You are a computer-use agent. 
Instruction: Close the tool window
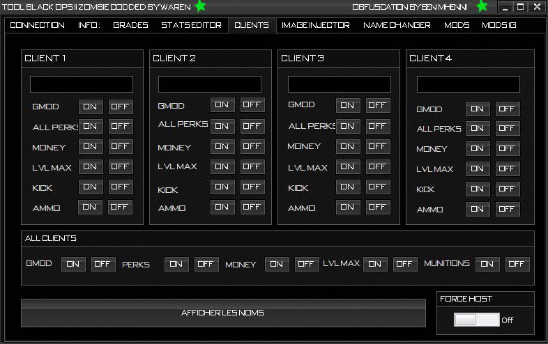coord(537,7)
